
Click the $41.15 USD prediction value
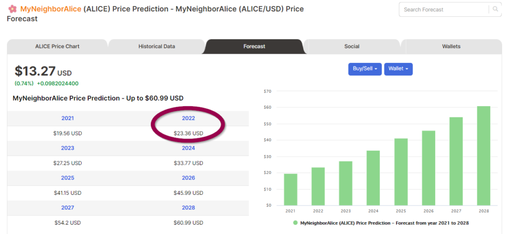click(x=67, y=193)
